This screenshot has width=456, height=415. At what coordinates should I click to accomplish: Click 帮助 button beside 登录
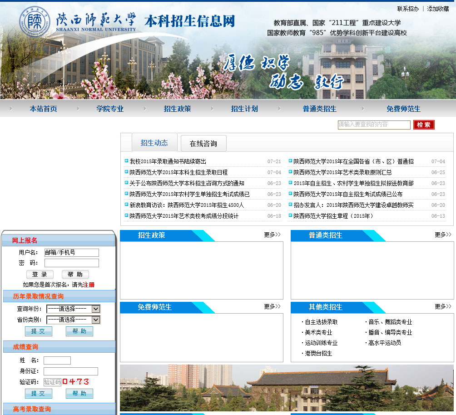pos(75,275)
